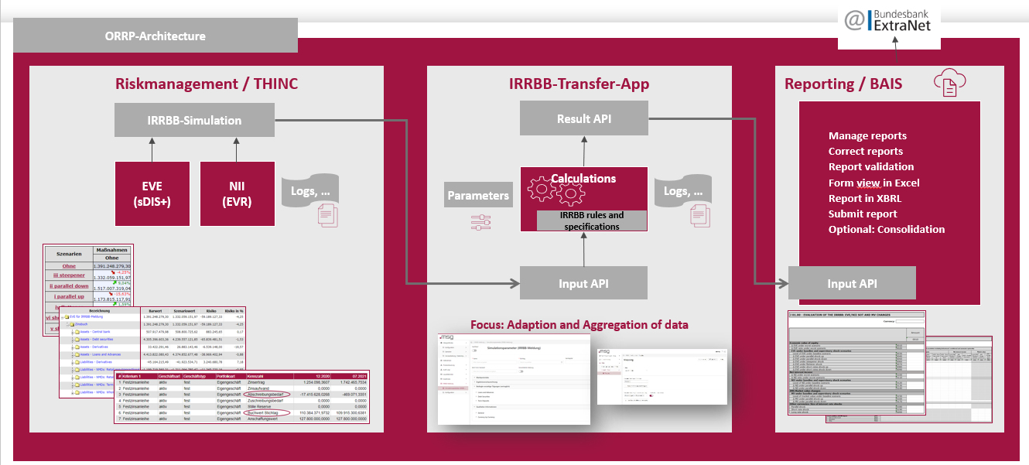1029x465 pixels.
Task: Expand the Ergebniszinsrechnung section row
Action: click(532, 381)
